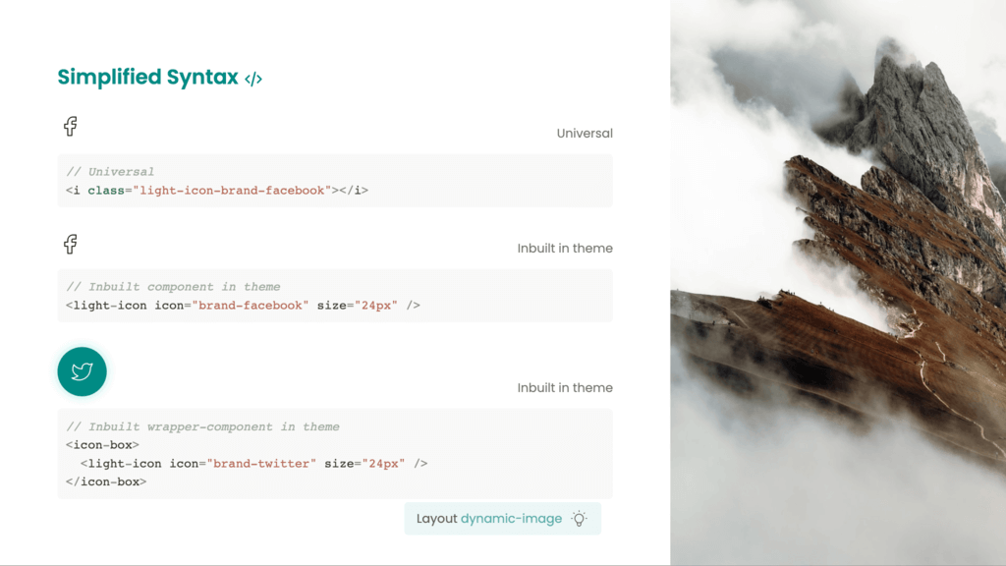The width and height of the screenshot is (1006, 566).
Task: Click the light-icon brand-twitter code line
Action: [254, 464]
